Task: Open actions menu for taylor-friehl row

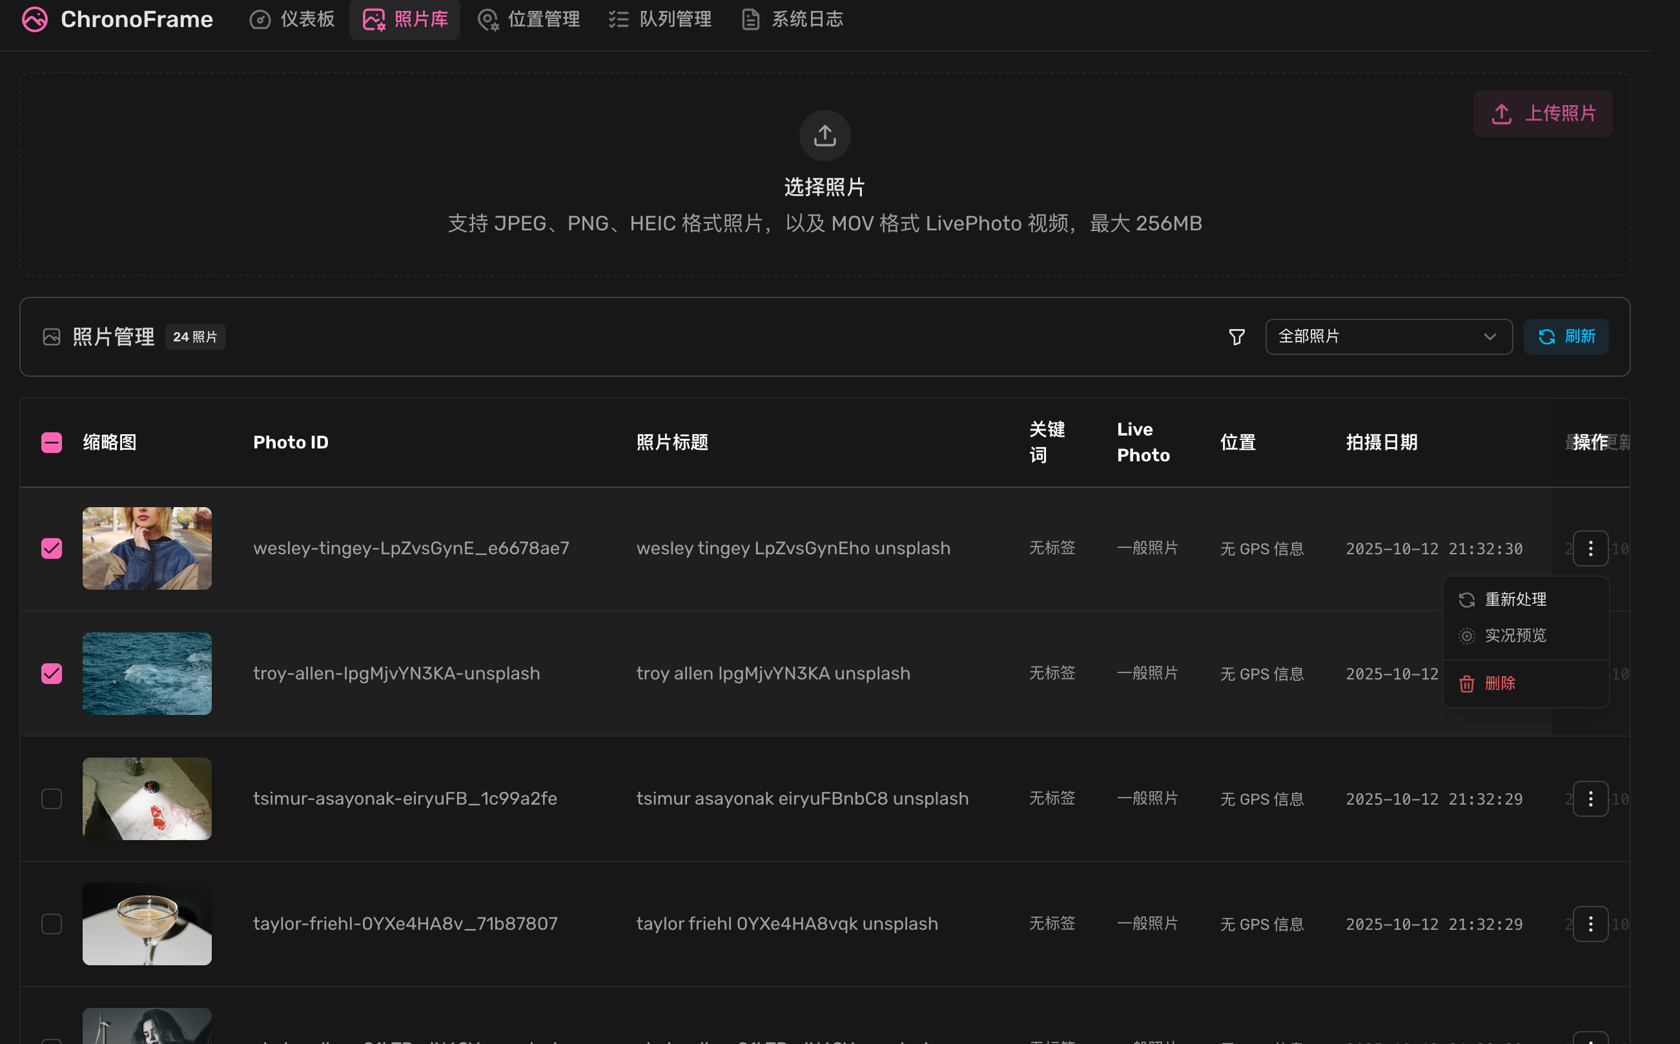Action: 1590,924
